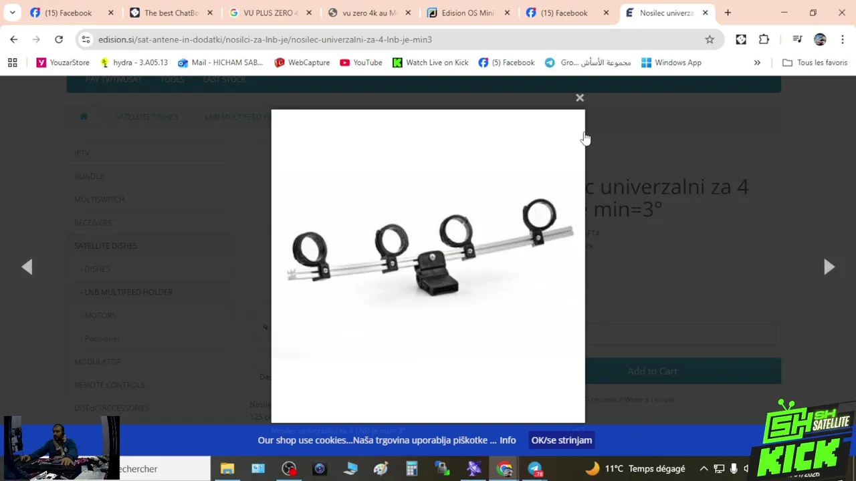Go forward with the browser forward arrow

[36, 39]
